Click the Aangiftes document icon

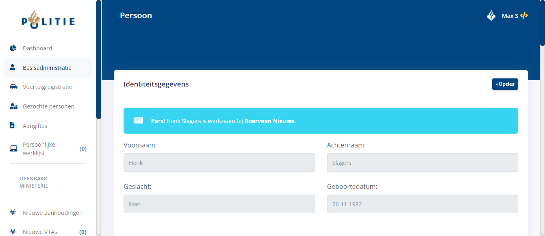[x=12, y=126]
